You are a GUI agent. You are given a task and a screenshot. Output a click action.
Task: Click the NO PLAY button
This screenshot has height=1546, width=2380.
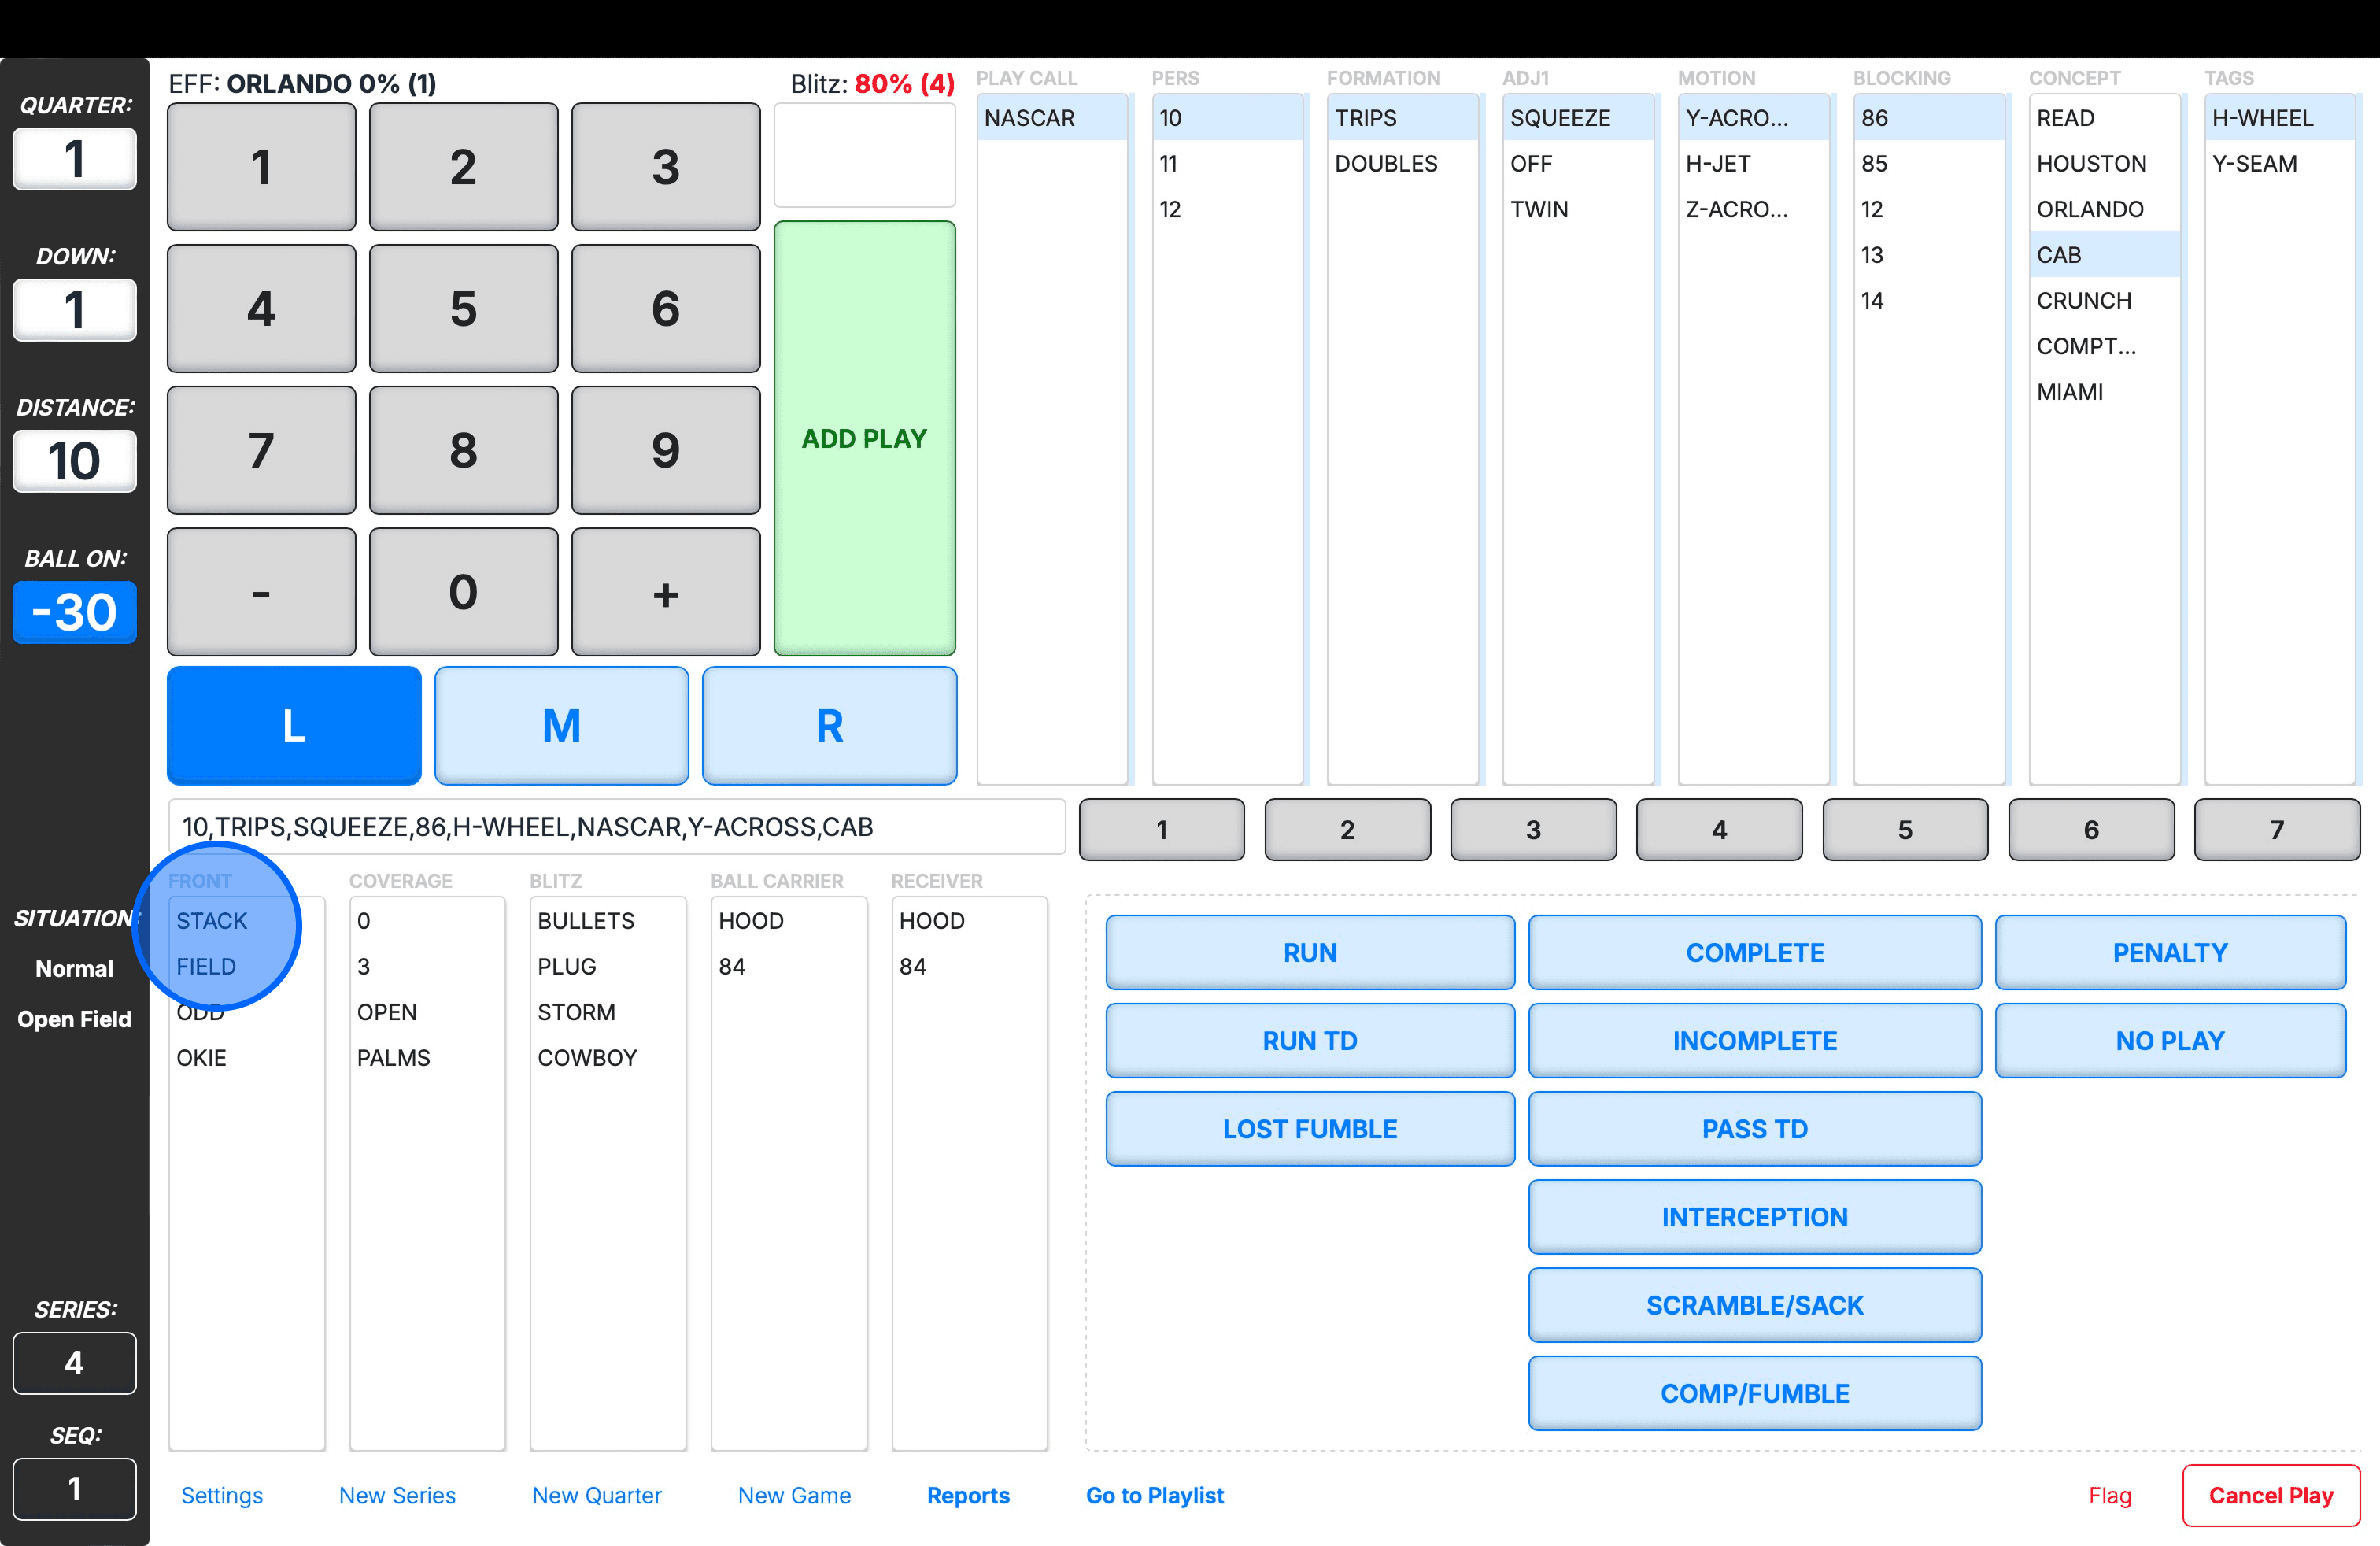tap(2170, 1040)
